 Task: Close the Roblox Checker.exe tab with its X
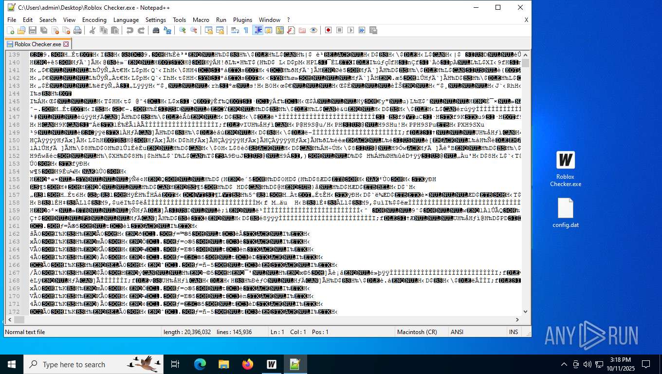tap(66, 44)
